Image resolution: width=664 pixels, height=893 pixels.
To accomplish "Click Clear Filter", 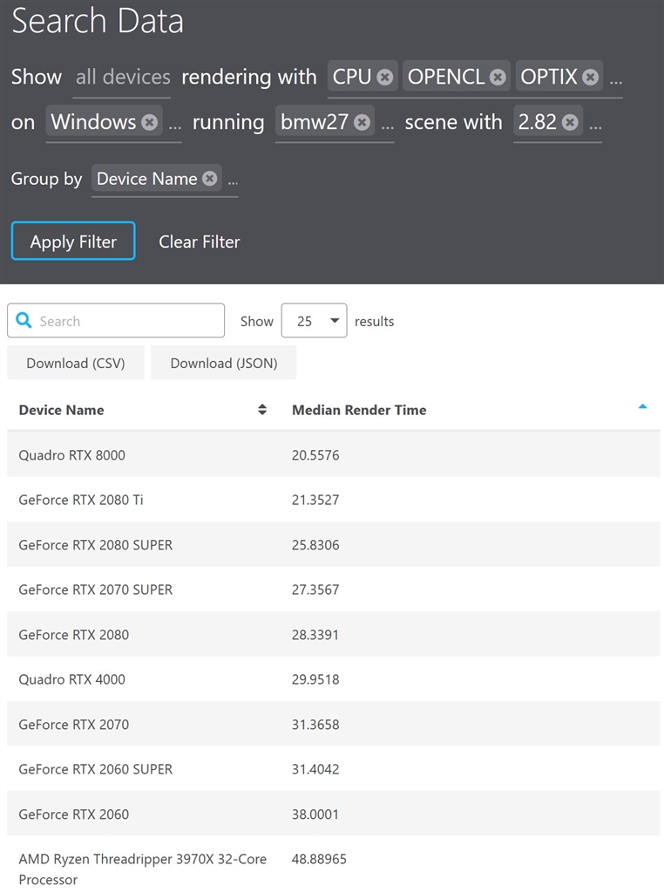I will point(199,242).
